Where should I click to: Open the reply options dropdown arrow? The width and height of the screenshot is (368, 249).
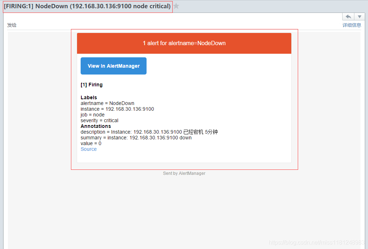[x=359, y=17]
